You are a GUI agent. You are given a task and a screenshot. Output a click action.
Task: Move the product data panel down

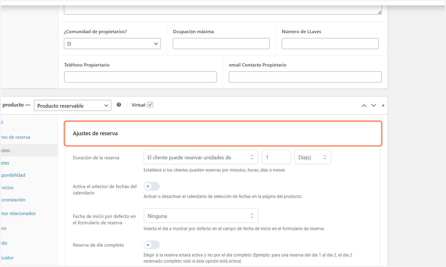[x=374, y=105]
